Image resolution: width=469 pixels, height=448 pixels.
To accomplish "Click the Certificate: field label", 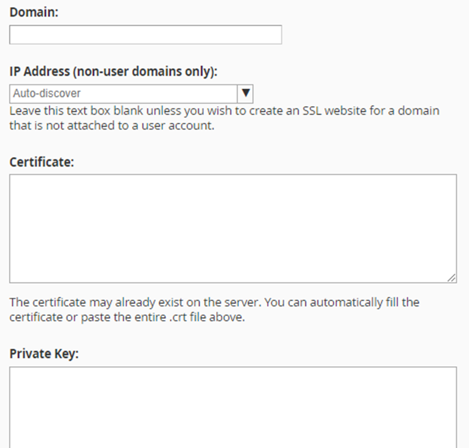I will point(41,162).
